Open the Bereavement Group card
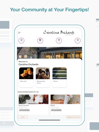Viewport: 99px width, 132px height. 43,77
